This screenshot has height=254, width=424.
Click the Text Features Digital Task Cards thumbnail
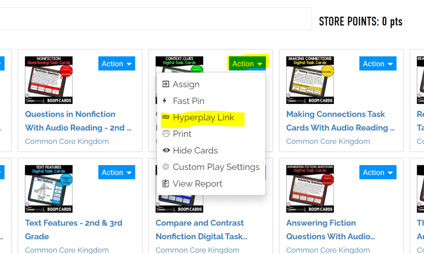49,189
